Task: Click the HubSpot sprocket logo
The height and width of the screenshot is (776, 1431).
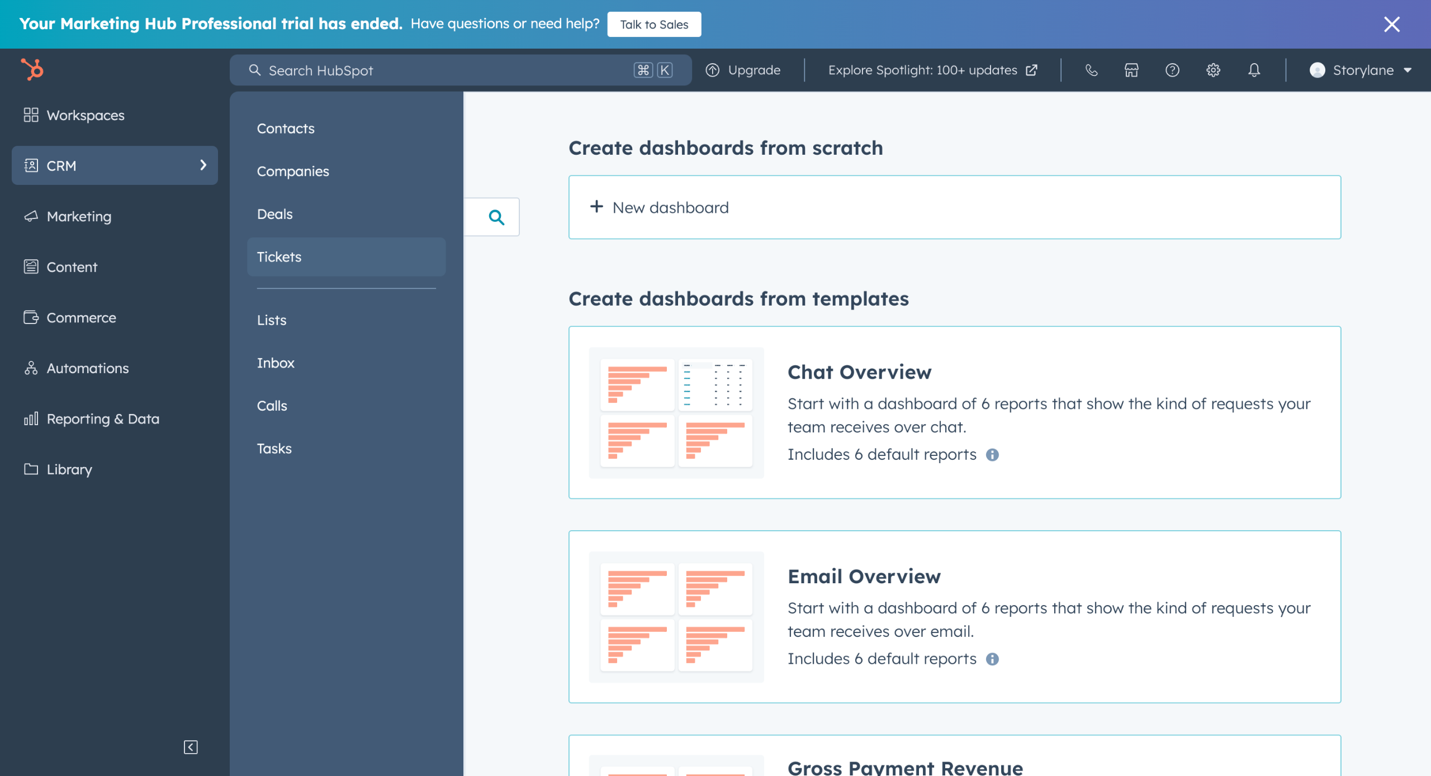Action: tap(32, 70)
